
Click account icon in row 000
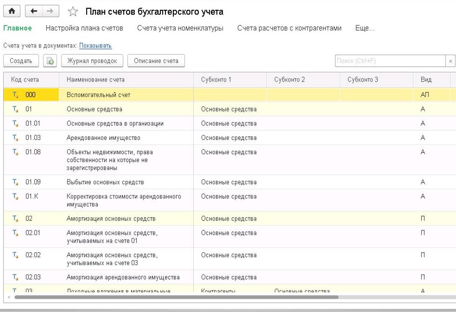pyautogui.click(x=15, y=95)
